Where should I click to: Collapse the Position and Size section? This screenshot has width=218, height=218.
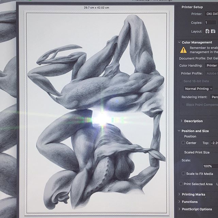pos(179,131)
